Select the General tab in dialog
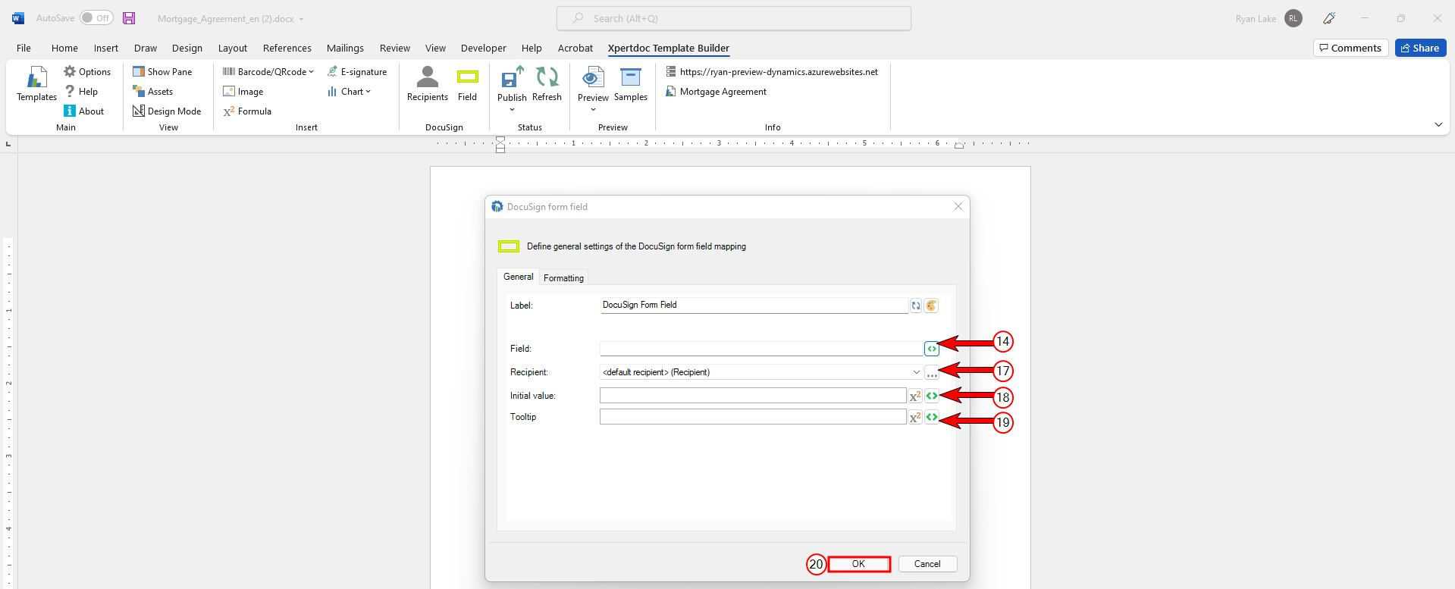 point(519,277)
